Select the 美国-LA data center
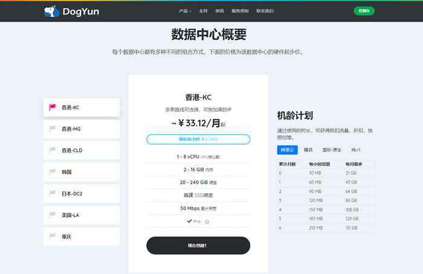 (x=81, y=215)
